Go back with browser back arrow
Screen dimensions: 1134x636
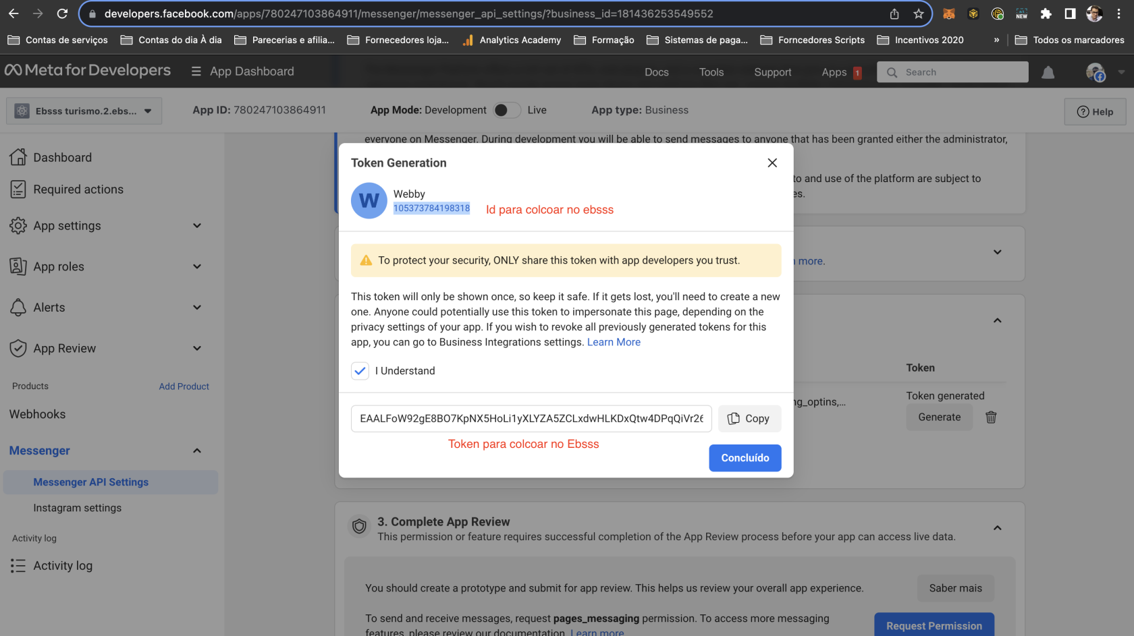click(x=13, y=13)
